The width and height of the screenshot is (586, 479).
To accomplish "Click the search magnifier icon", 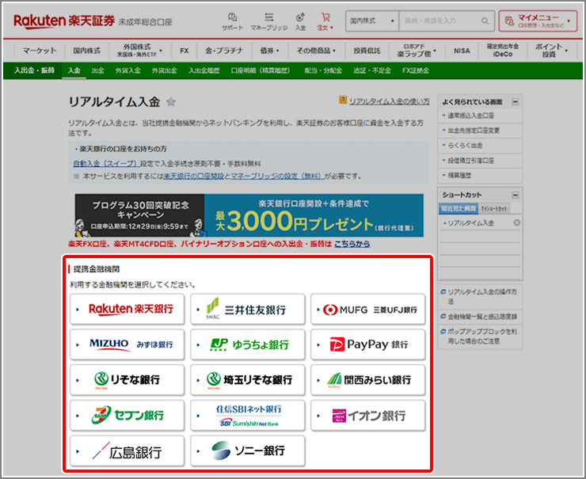I will click(485, 21).
